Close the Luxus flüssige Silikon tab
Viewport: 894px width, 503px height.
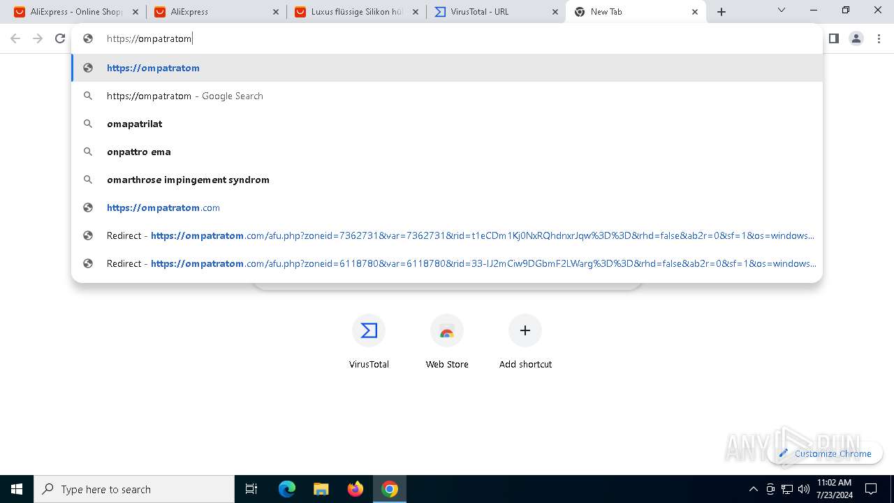[416, 12]
